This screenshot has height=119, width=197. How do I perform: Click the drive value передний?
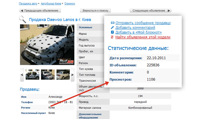[140, 102]
